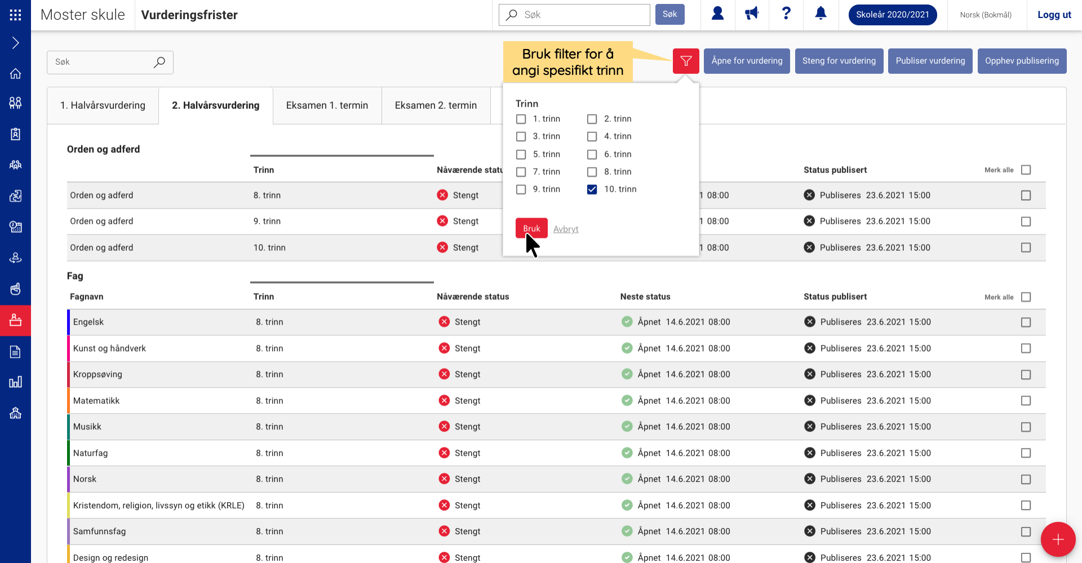The height and width of the screenshot is (563, 1082).
Task: Uncheck the 10. trinn filter checkbox
Action: click(x=592, y=189)
